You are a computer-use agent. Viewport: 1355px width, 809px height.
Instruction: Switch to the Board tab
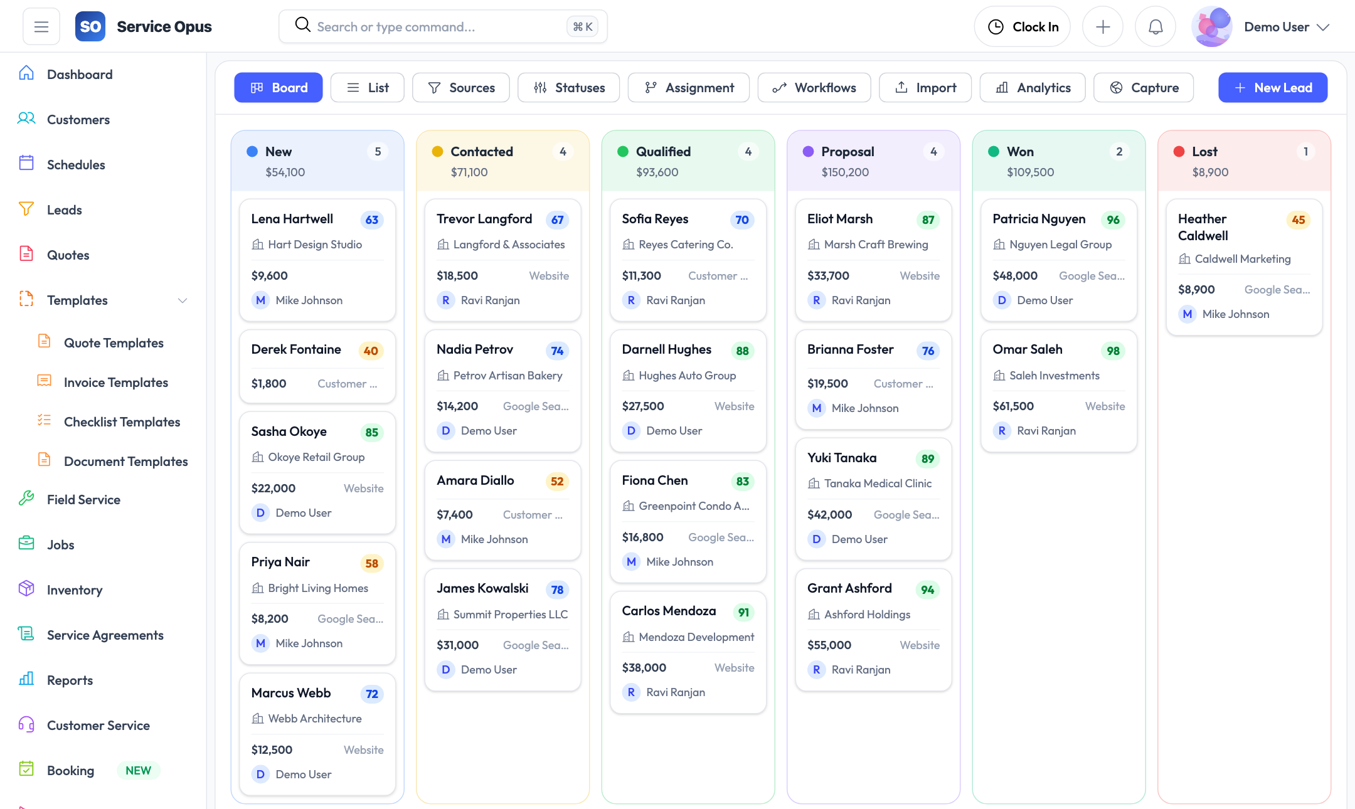pos(278,87)
